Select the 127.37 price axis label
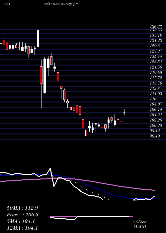The image size is (166, 233). pos(156,51)
